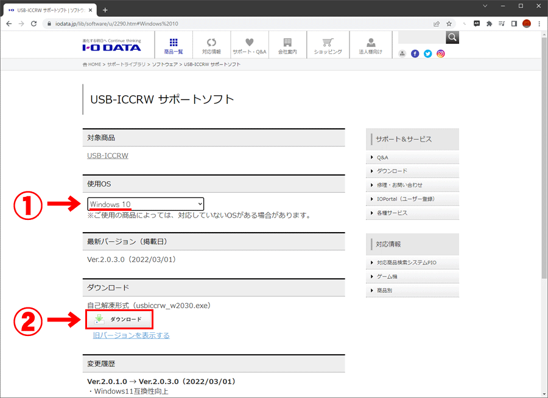
Task: Open 対応商品検索システムPIO sidebar link
Action: click(412, 262)
